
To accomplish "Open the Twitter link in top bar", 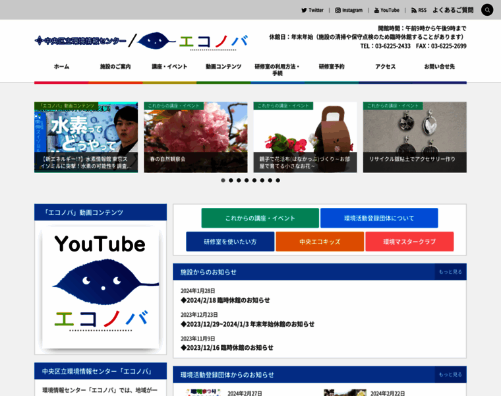I will coord(312,11).
